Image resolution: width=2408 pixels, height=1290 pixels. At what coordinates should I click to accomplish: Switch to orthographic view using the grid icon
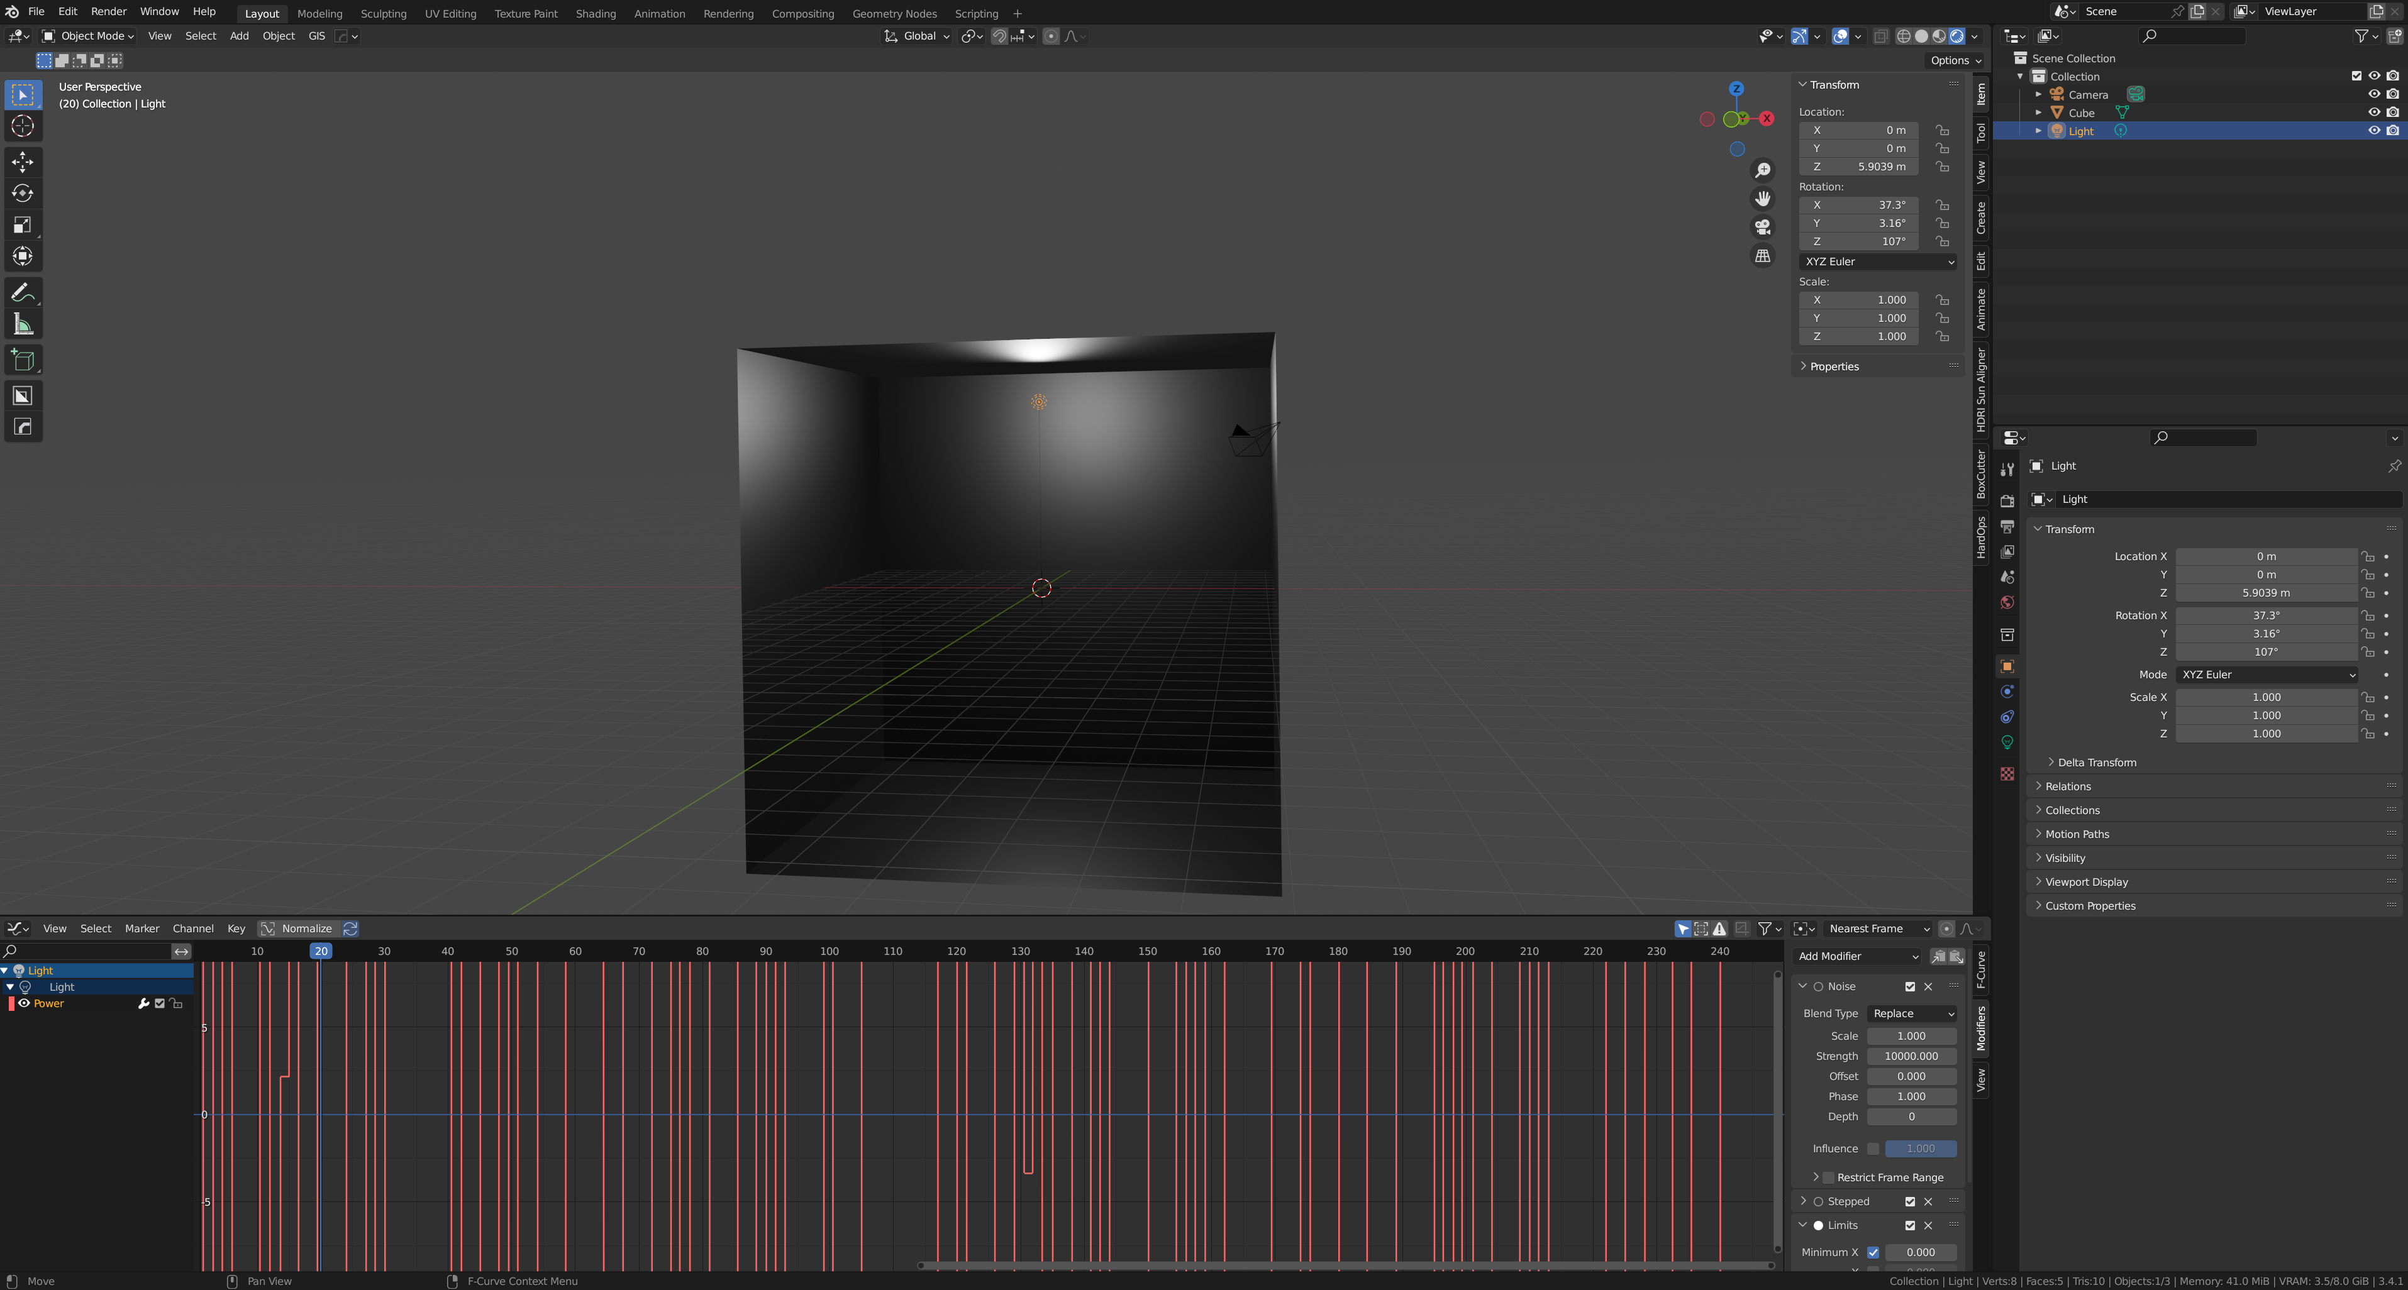1762,256
